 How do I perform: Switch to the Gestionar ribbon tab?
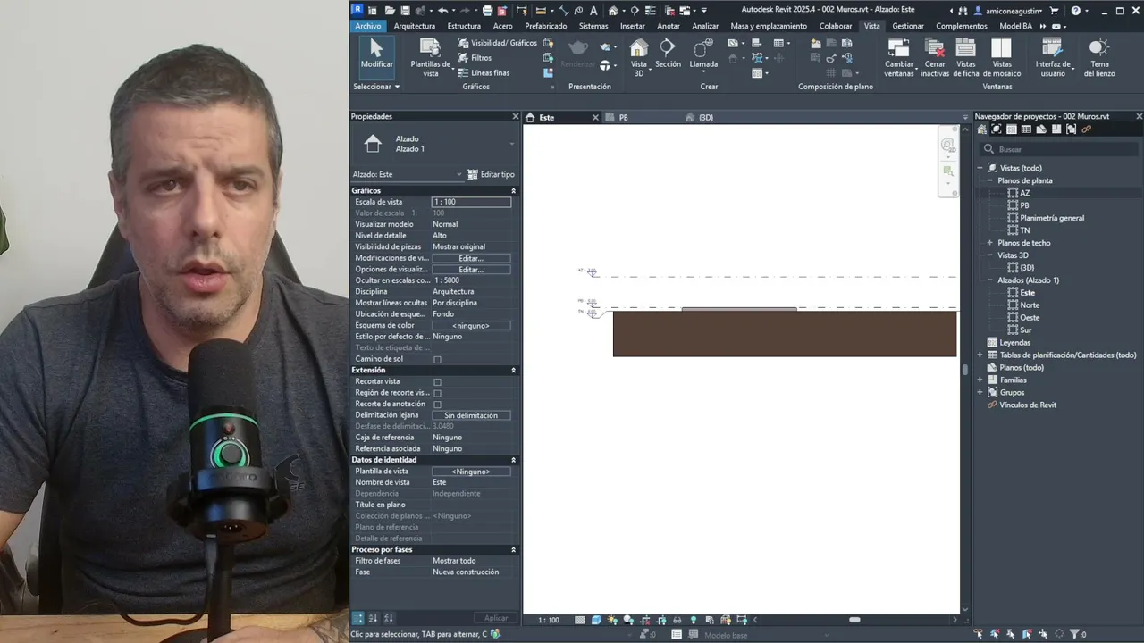[908, 26]
